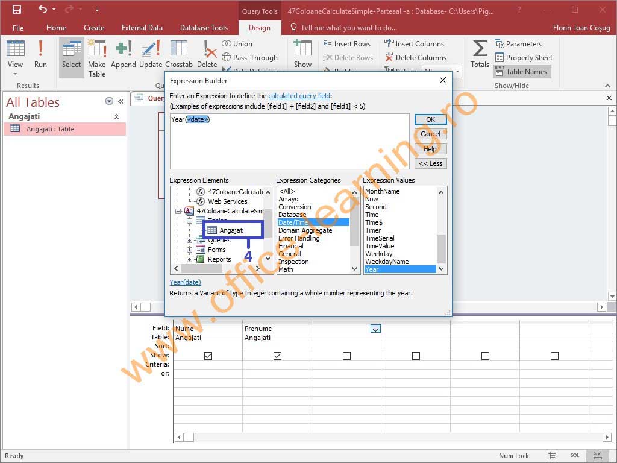The image size is (617, 463).
Task: Click the << Less button
Action: (x=430, y=163)
